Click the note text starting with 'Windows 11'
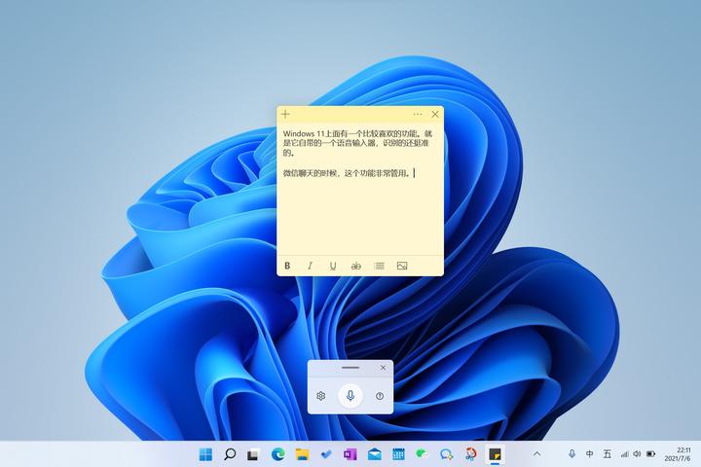The image size is (701, 467). (357, 143)
